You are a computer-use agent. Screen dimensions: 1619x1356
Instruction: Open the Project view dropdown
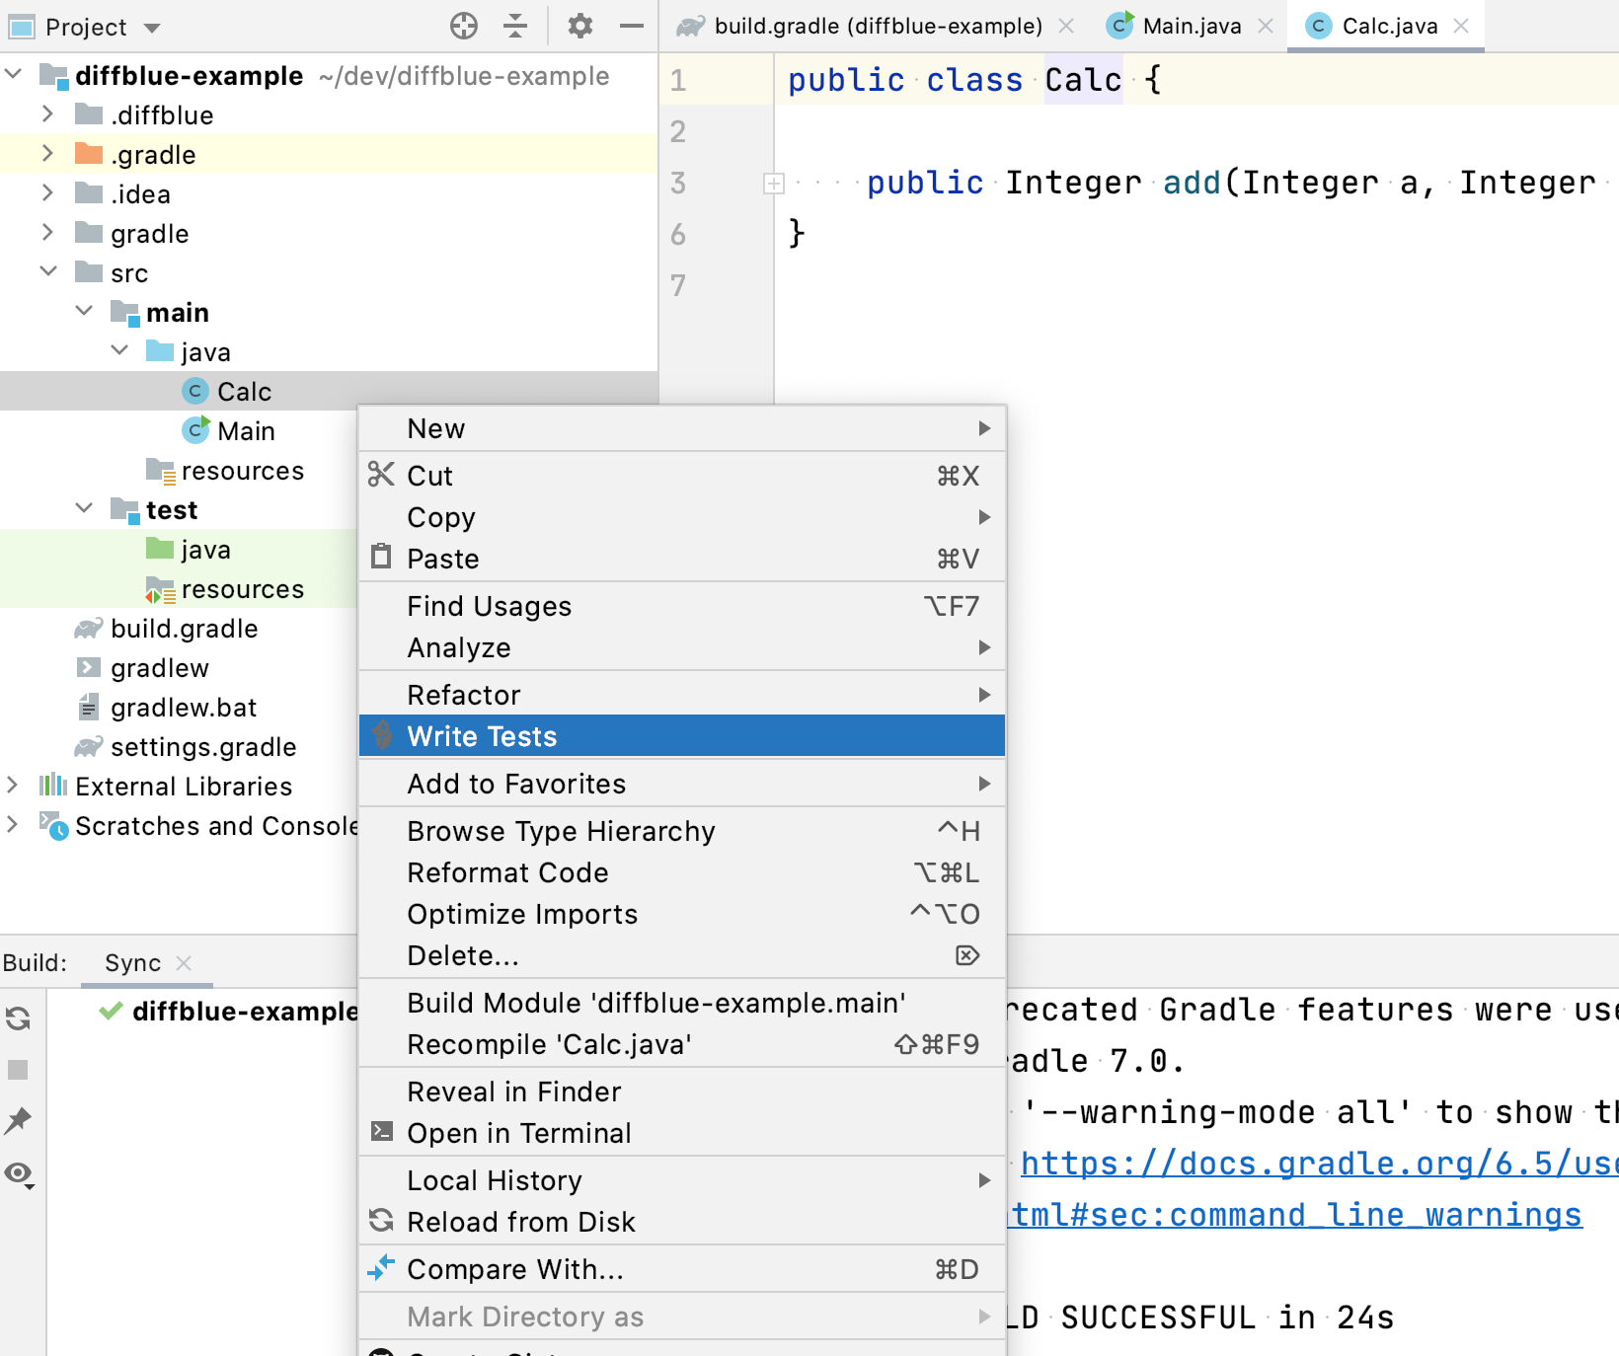click(x=154, y=27)
